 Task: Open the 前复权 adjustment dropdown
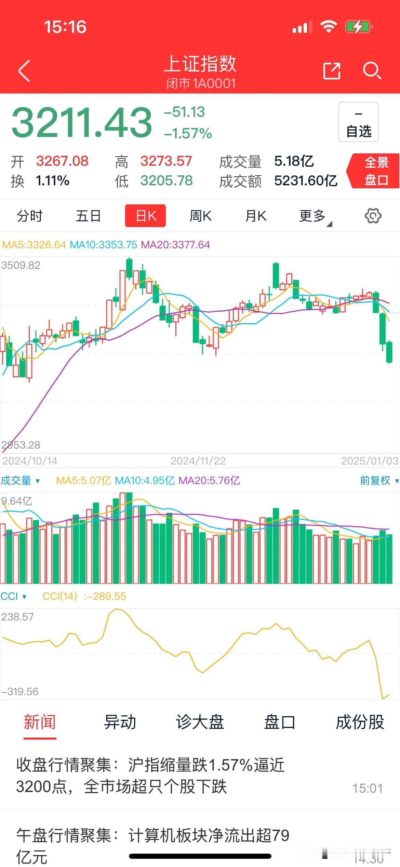[379, 480]
